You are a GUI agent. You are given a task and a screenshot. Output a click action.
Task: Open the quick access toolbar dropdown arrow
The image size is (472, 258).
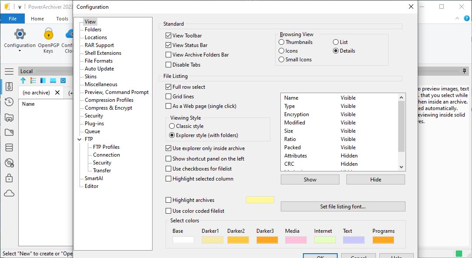tap(20, 7)
